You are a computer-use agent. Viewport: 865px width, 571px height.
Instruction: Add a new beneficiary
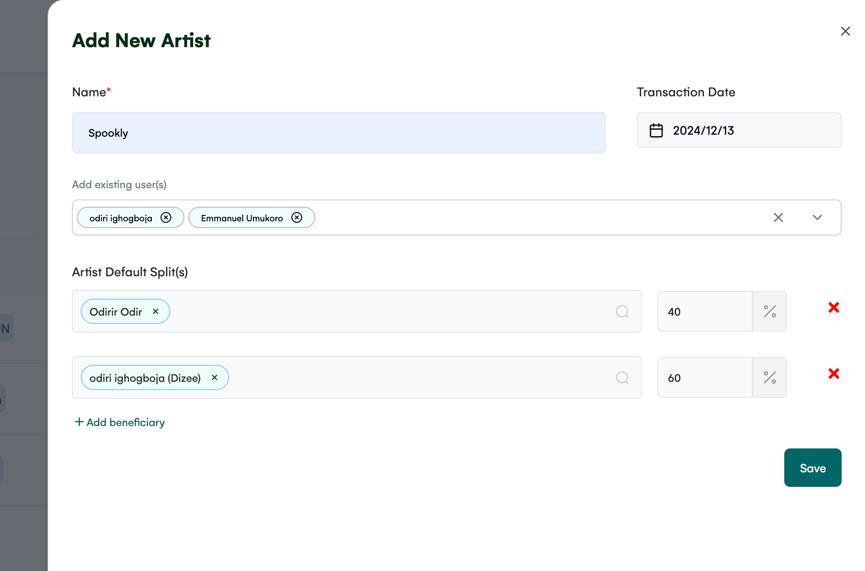120,422
